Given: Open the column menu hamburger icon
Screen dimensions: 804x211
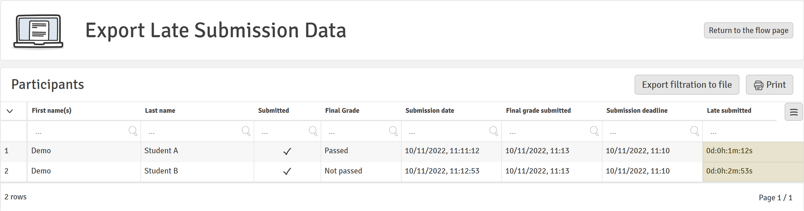Looking at the screenshot, I should [793, 112].
